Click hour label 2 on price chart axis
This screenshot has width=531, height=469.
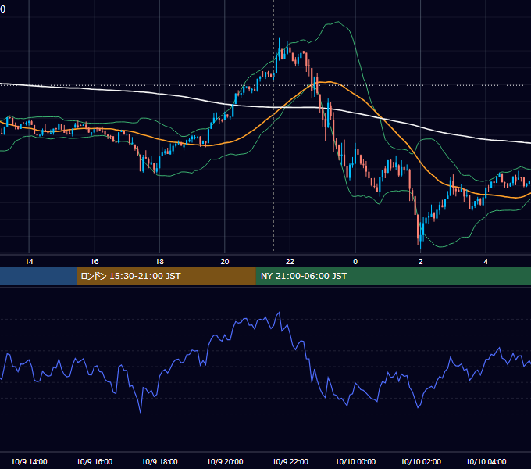(x=421, y=262)
